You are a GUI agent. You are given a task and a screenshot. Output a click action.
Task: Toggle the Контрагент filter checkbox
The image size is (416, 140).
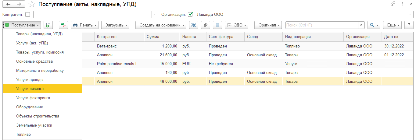(x=28, y=14)
